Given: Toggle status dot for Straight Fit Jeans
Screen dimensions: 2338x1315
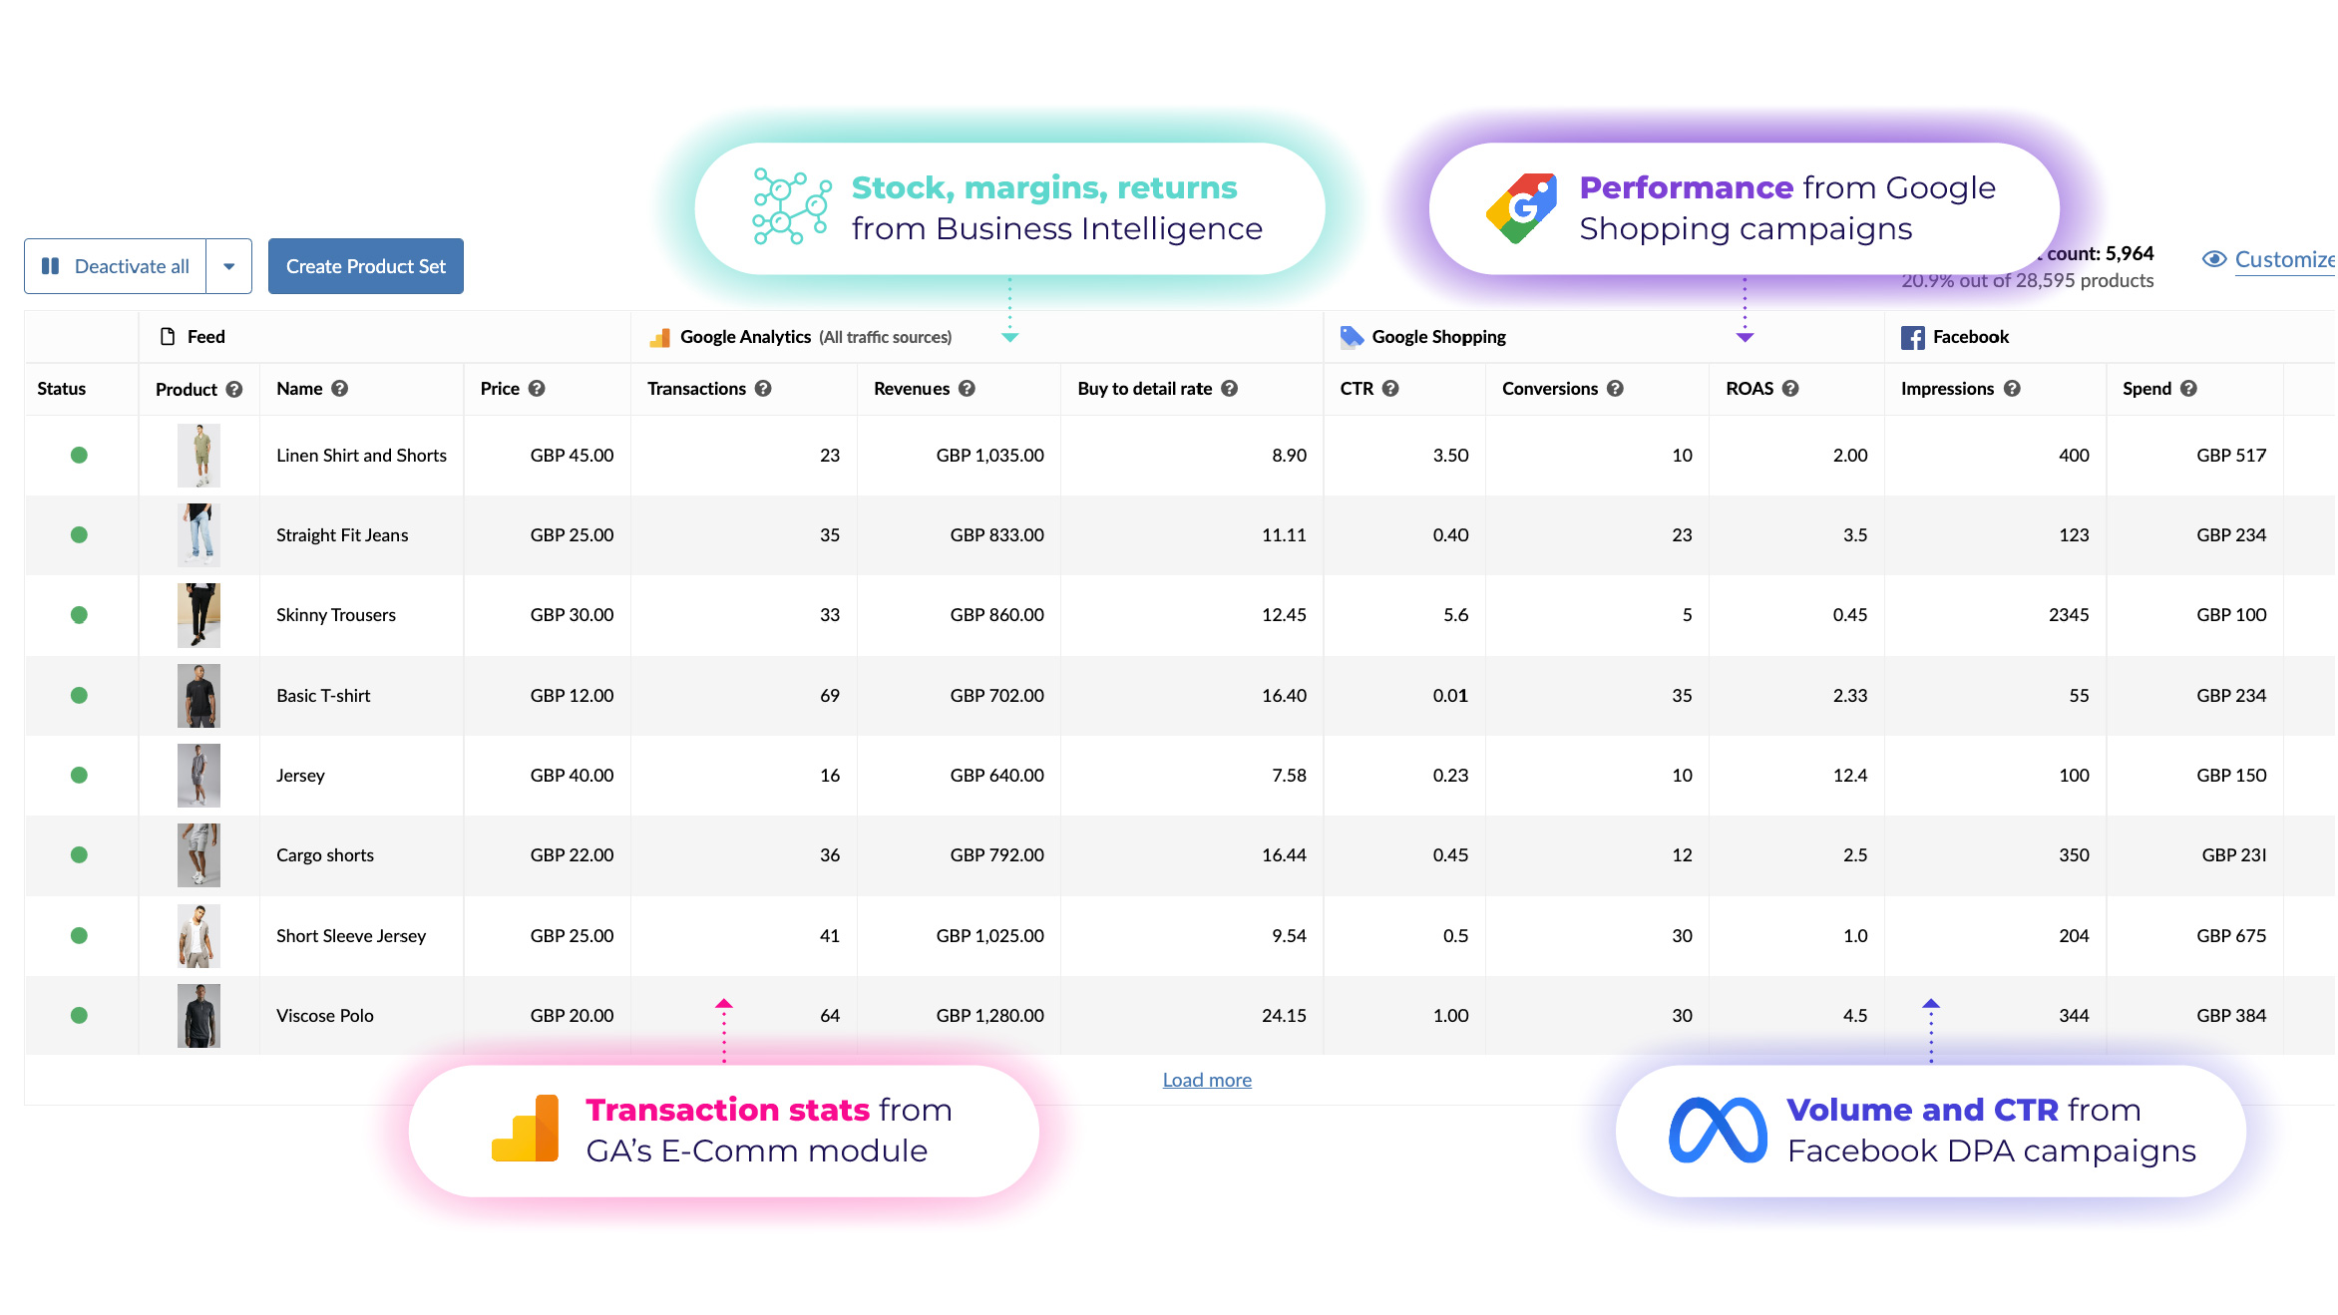Looking at the screenshot, I should (x=79, y=535).
